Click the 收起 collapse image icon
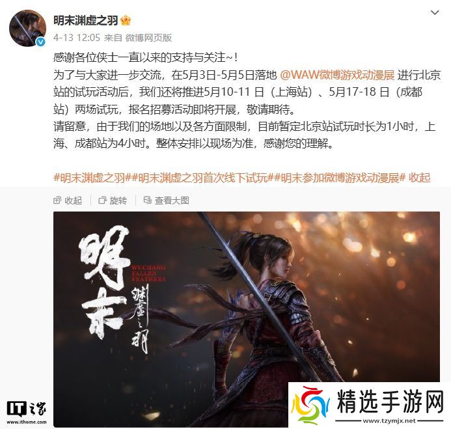 coord(57,201)
